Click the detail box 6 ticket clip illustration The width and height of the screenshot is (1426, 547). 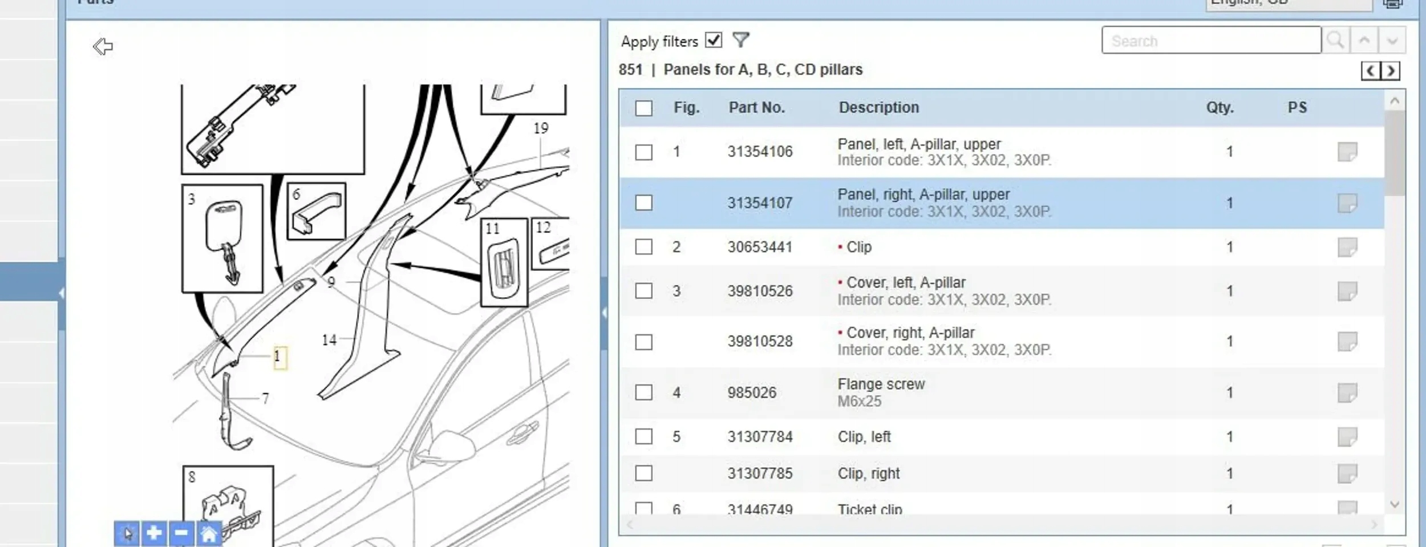coord(317,211)
